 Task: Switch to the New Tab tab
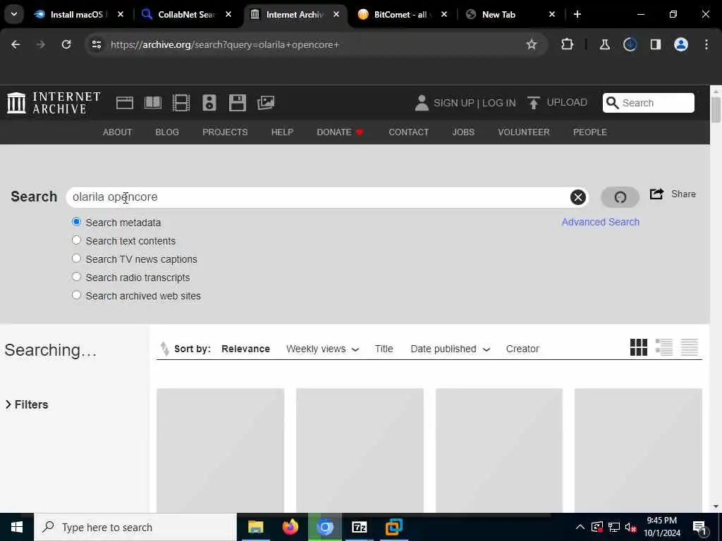[x=498, y=14]
